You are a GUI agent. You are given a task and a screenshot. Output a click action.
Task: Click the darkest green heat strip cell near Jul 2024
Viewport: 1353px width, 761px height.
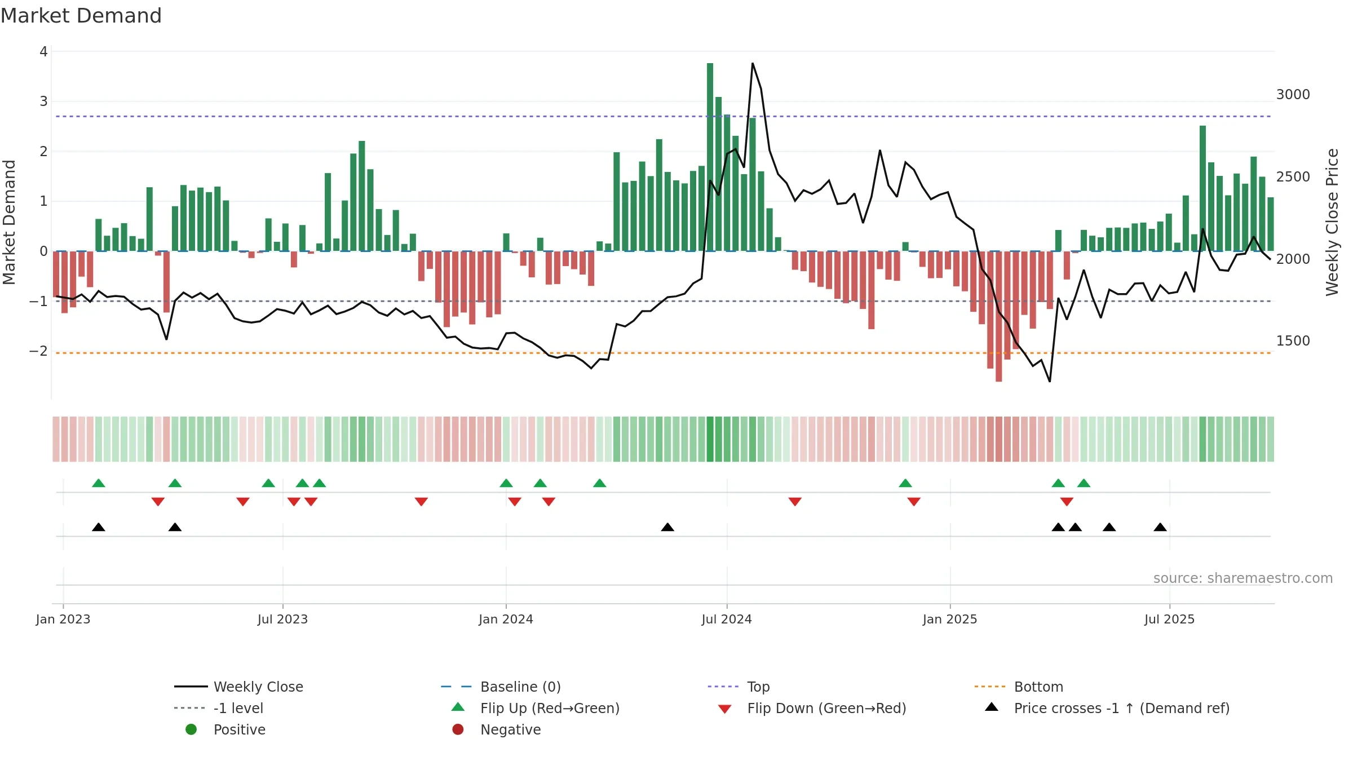pos(710,439)
